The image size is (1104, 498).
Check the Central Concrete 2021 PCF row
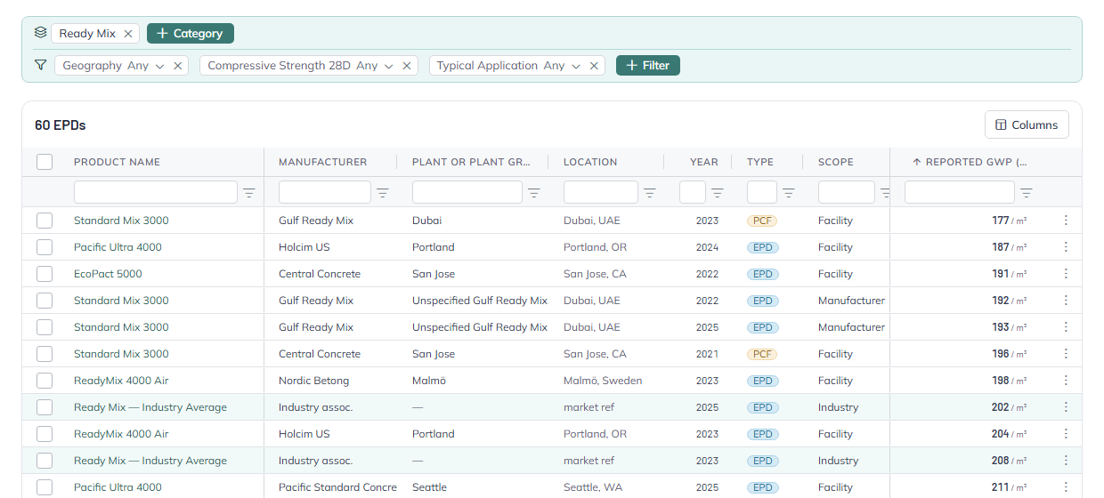45,354
